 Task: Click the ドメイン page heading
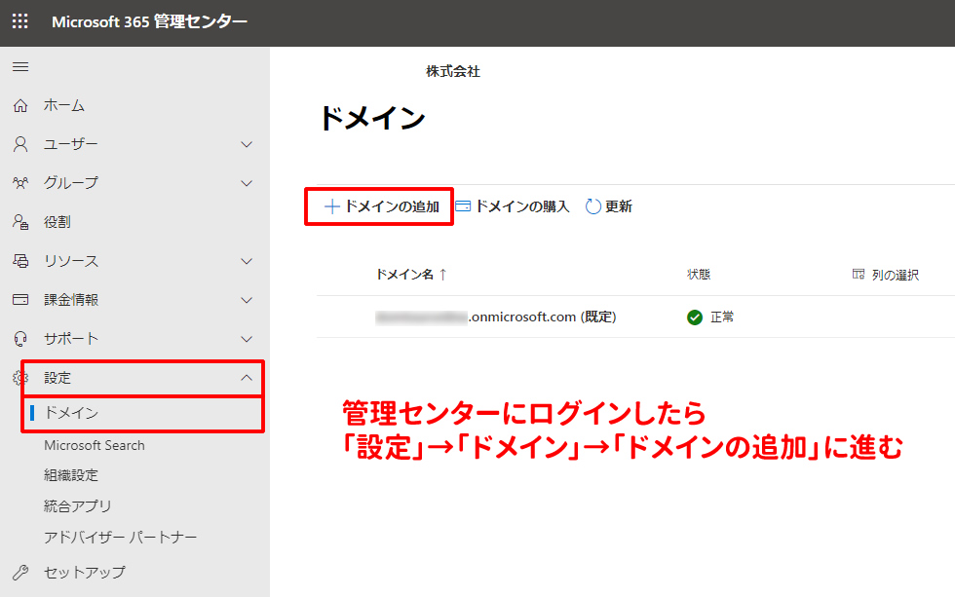(x=372, y=118)
